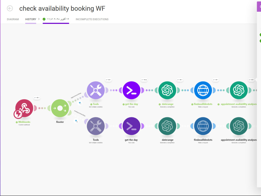Image resolution: width=261 pixels, height=196 pixels.
Task: Click the webhook instant trigger lightning badge
Action: pos(18,114)
